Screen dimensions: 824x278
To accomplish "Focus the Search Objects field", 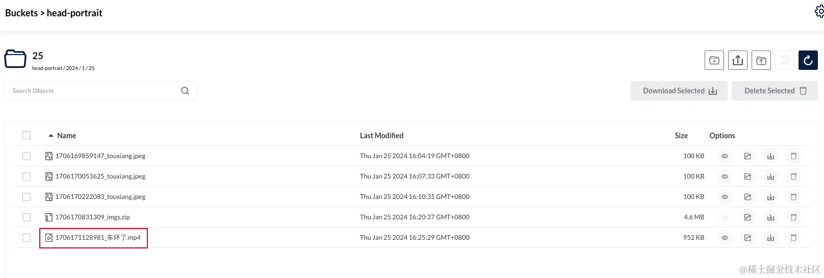I will pyautogui.click(x=92, y=91).
